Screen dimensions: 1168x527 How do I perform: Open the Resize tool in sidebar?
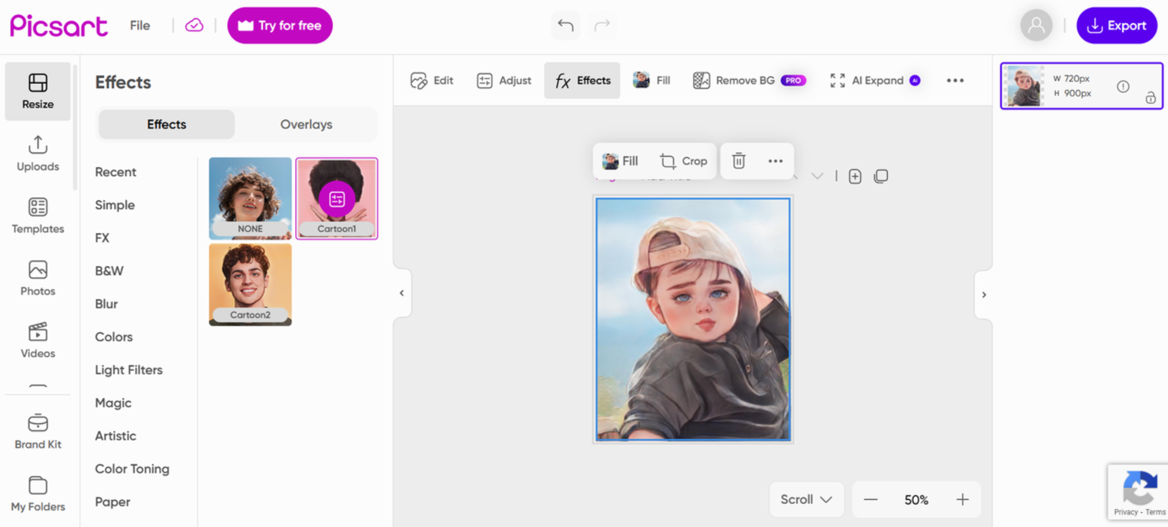(x=38, y=91)
